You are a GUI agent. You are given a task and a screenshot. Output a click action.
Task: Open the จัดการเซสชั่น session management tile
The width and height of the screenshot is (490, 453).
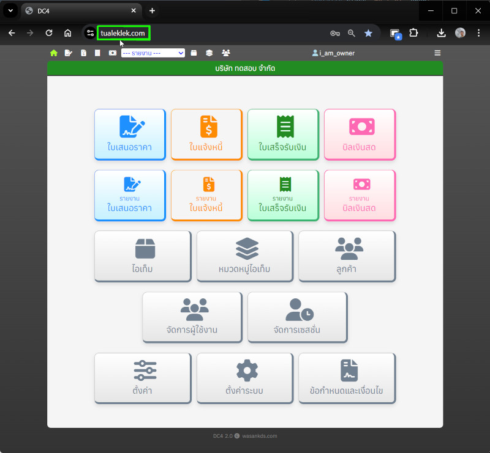tap(297, 317)
